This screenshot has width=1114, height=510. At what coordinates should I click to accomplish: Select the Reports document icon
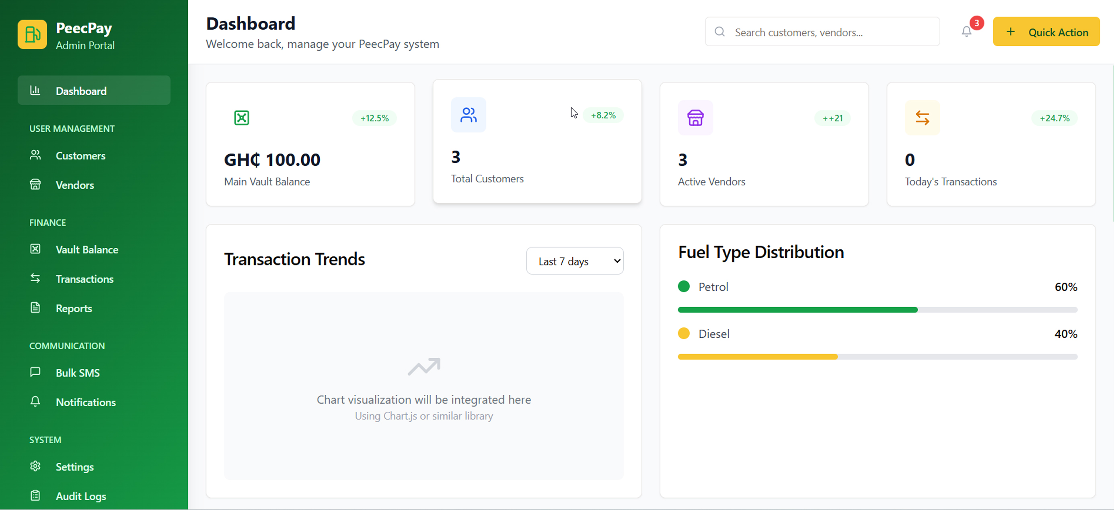pyautogui.click(x=35, y=308)
